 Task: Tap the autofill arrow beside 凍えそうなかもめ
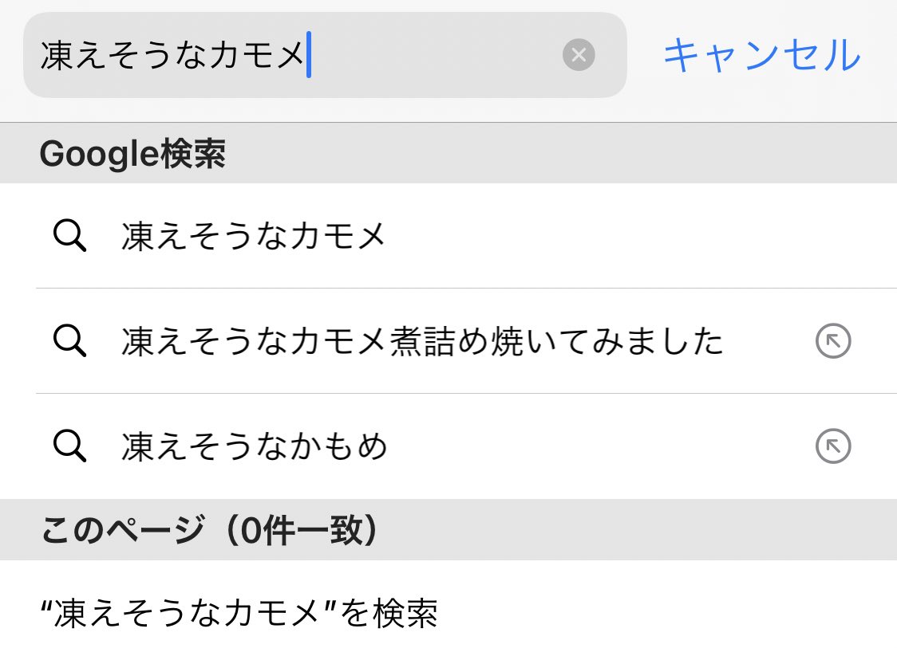(833, 446)
